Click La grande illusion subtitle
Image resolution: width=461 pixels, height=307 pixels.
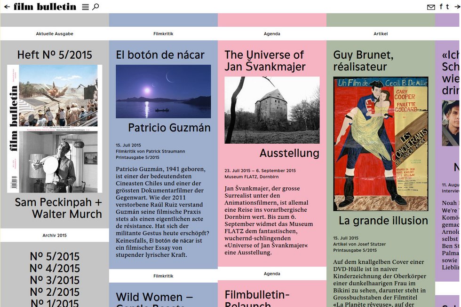click(x=383, y=221)
